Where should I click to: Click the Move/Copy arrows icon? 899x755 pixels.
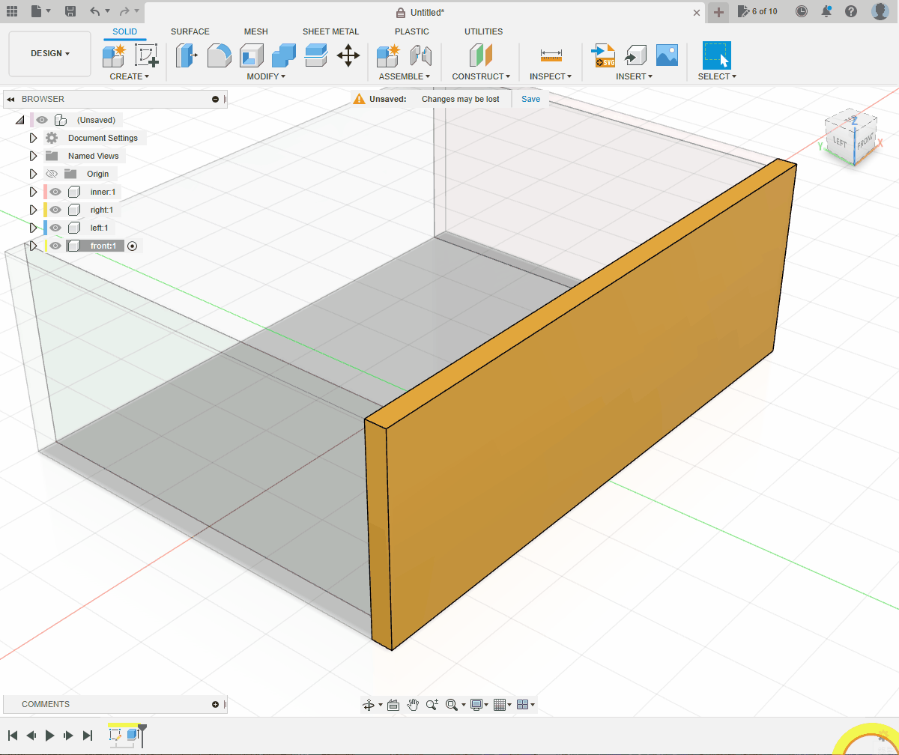348,55
